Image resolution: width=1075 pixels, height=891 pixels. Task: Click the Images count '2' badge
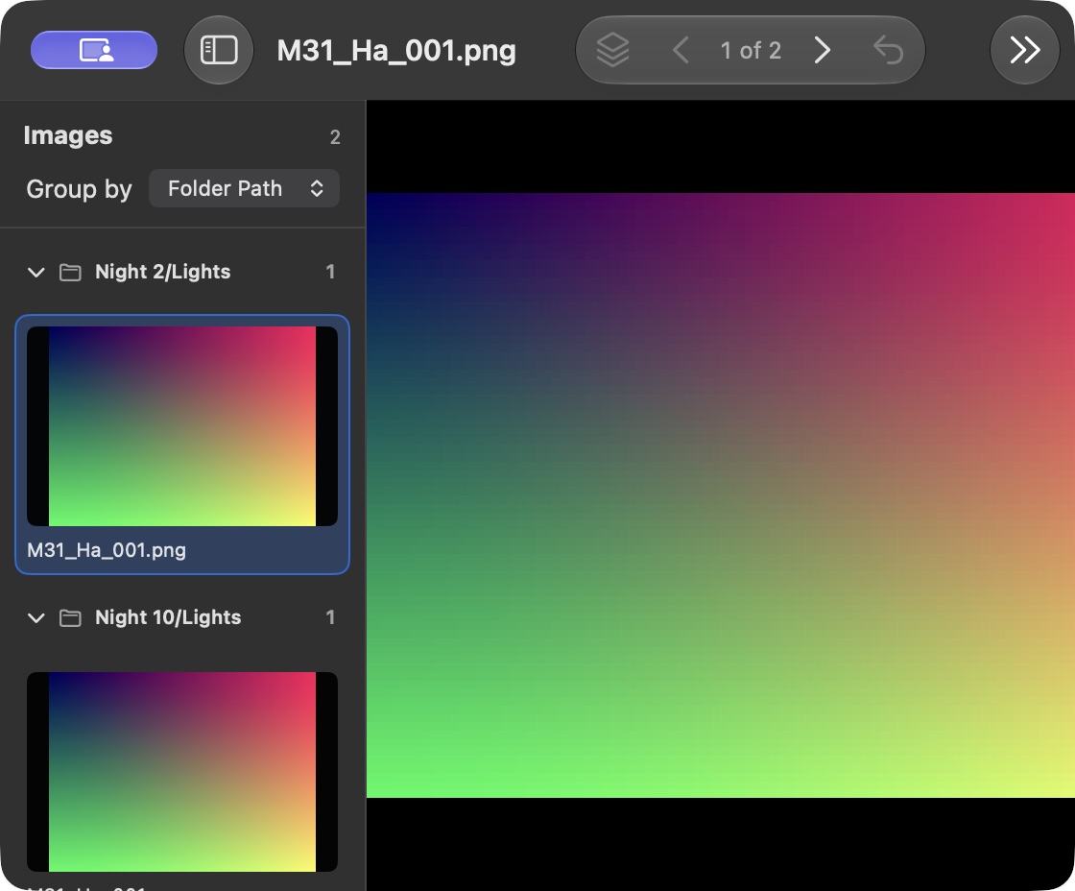point(335,137)
